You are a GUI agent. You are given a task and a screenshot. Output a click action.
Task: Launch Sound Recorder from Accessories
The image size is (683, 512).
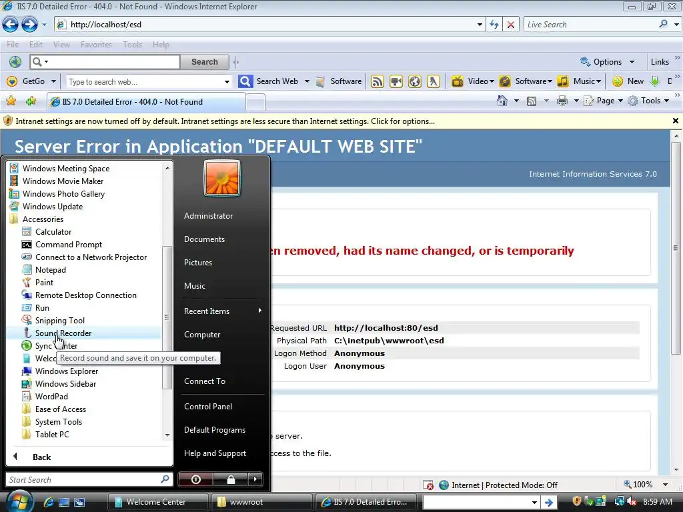(x=63, y=333)
